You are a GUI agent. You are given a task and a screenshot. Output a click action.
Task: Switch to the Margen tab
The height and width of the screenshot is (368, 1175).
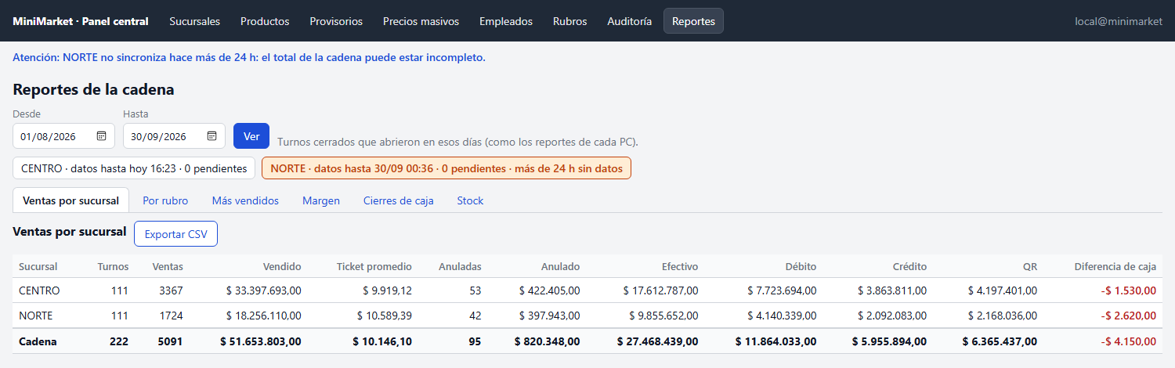(321, 200)
